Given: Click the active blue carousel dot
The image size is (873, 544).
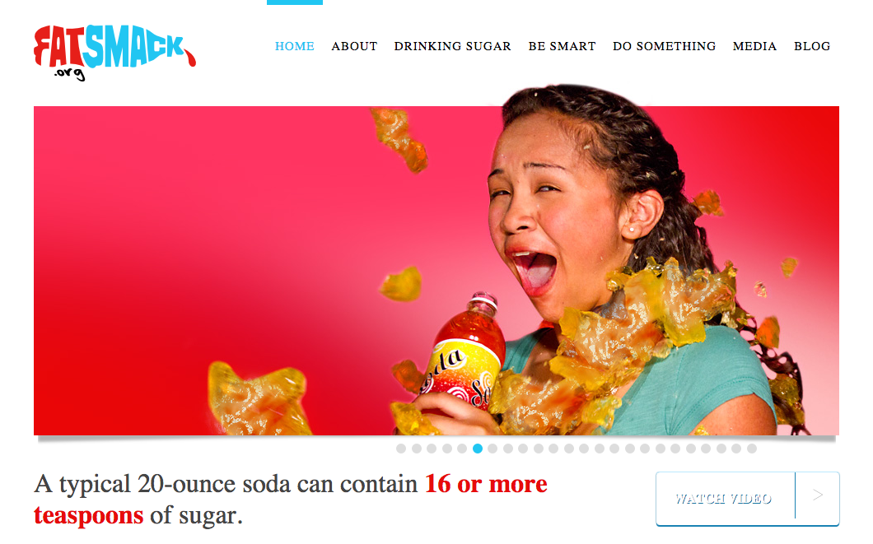Looking at the screenshot, I should point(477,449).
